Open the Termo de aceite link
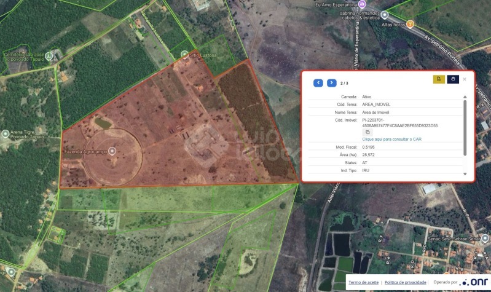 (364, 282)
